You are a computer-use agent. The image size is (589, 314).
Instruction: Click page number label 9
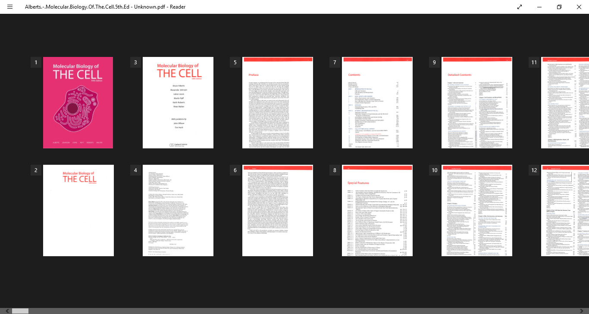[434, 63]
